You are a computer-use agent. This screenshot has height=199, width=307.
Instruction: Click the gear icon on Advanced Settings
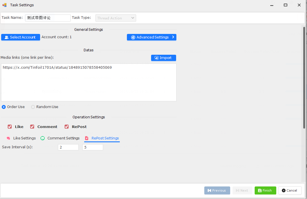(x=133, y=37)
